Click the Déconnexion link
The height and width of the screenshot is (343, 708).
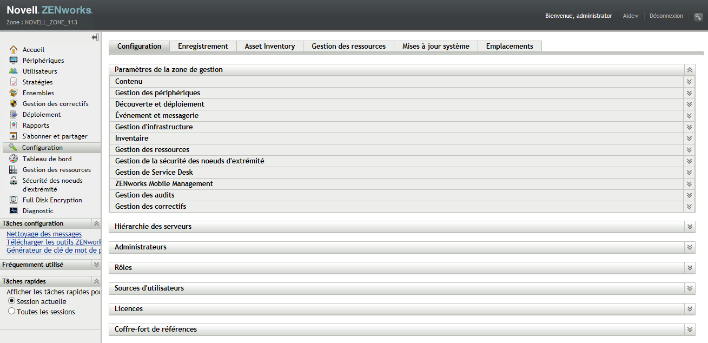coord(666,16)
